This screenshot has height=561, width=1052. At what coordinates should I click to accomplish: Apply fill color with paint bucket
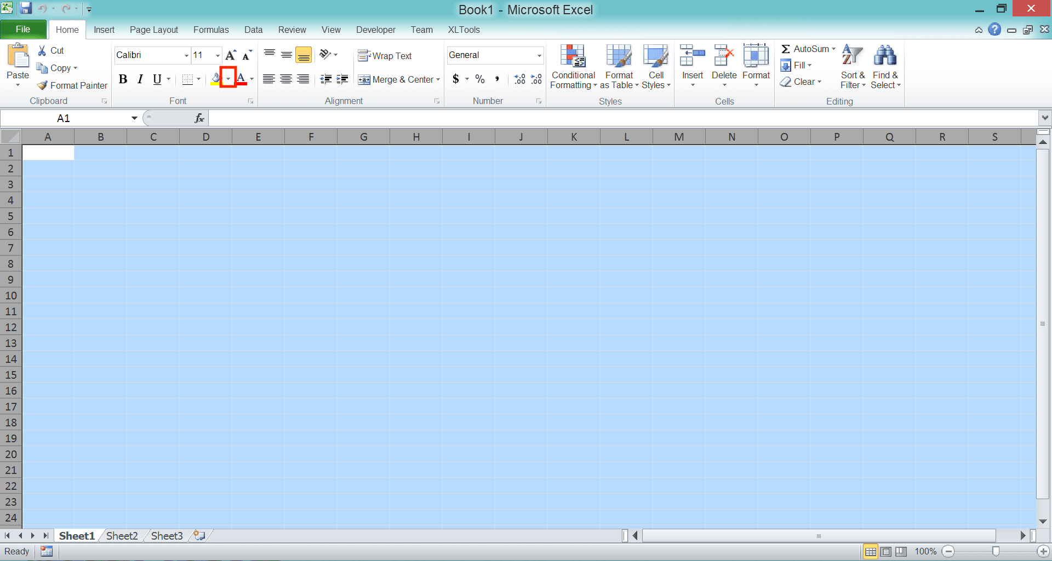215,79
